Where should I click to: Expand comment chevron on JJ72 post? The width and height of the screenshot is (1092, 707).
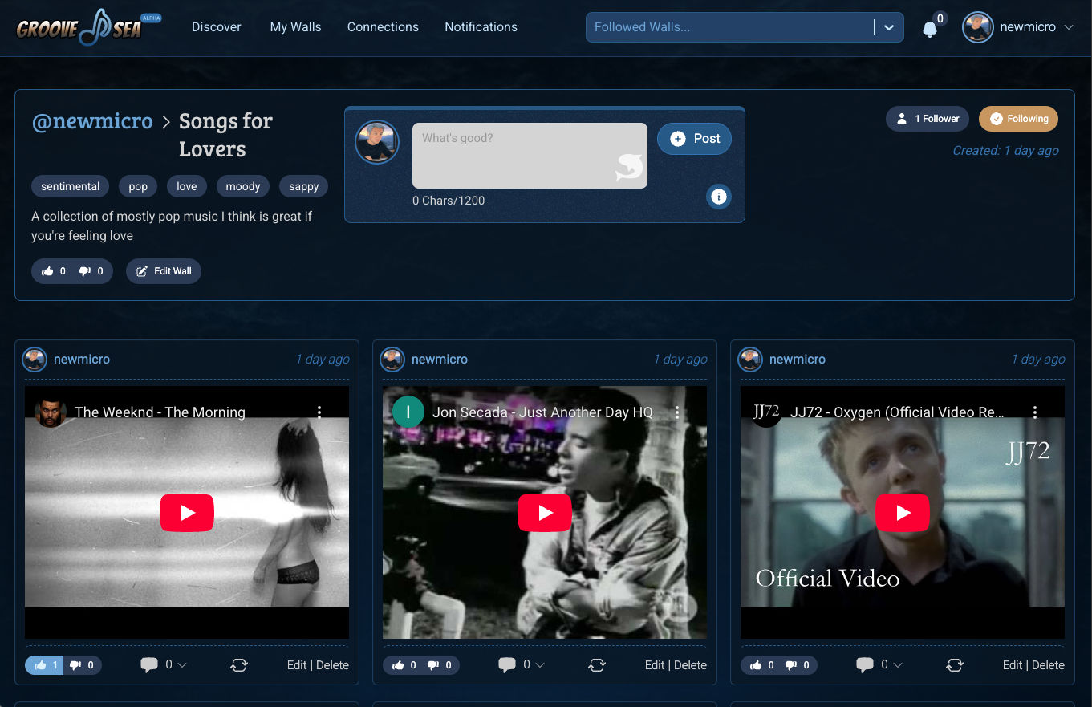(x=898, y=665)
